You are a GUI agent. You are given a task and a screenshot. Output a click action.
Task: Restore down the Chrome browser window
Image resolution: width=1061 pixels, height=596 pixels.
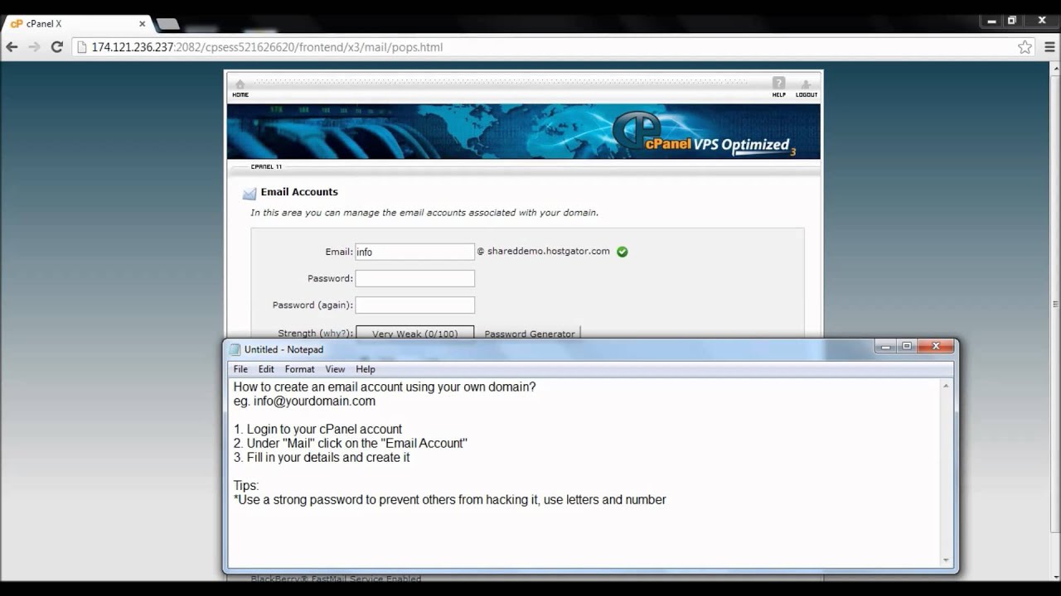(x=1012, y=21)
